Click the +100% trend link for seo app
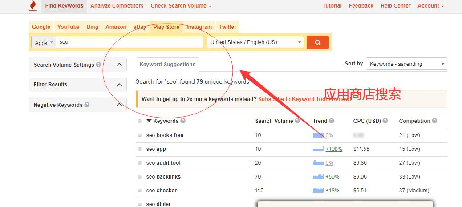This screenshot has width=462, height=207. click(x=334, y=149)
